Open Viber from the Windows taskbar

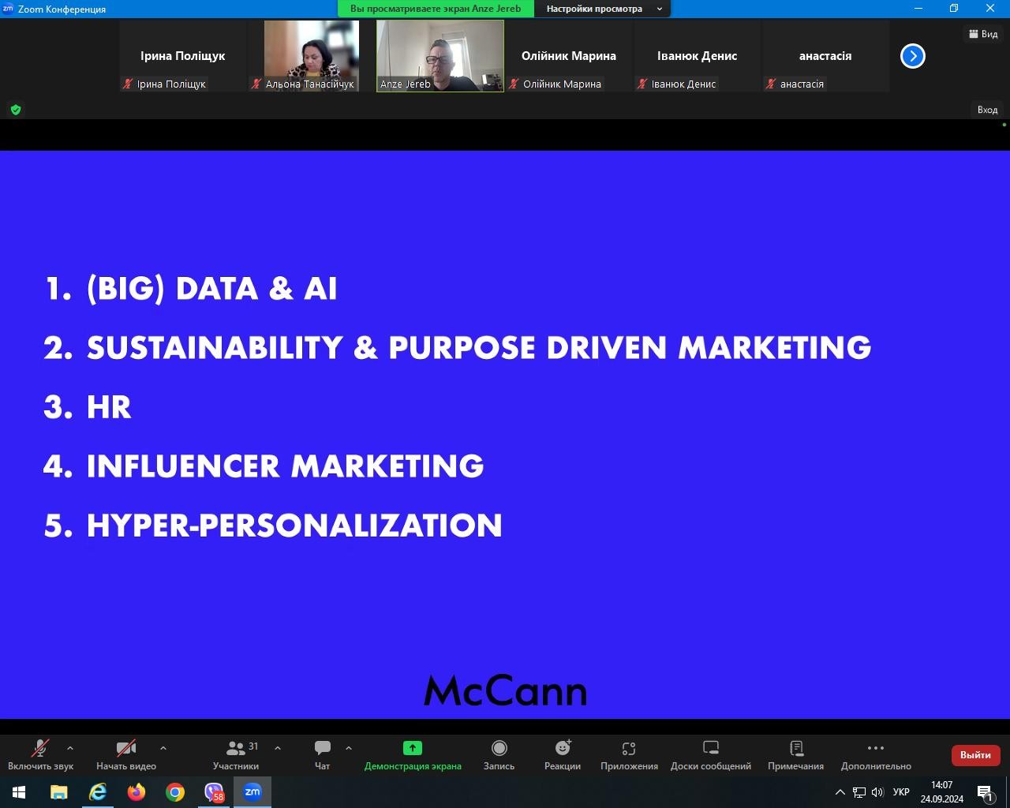pyautogui.click(x=214, y=791)
